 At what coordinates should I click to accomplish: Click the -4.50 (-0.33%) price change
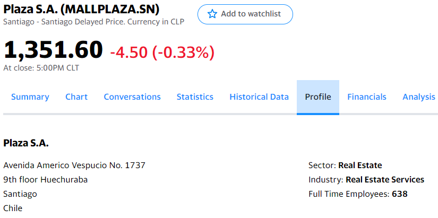162,52
